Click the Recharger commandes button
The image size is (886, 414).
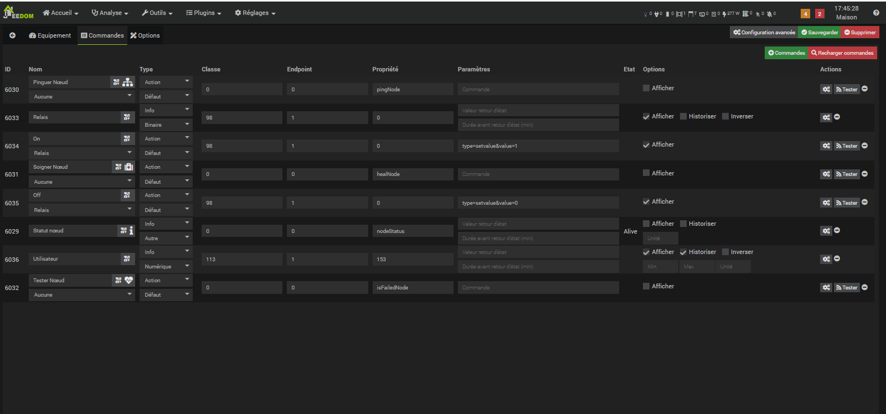(842, 53)
